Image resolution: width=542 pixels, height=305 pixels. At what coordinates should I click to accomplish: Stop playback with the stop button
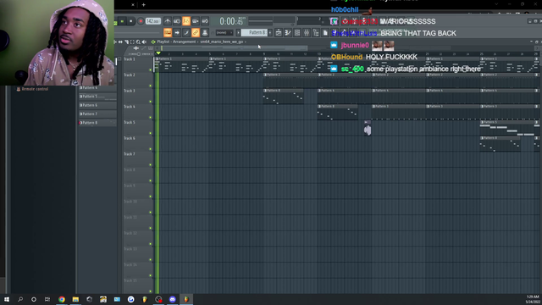tap(131, 21)
